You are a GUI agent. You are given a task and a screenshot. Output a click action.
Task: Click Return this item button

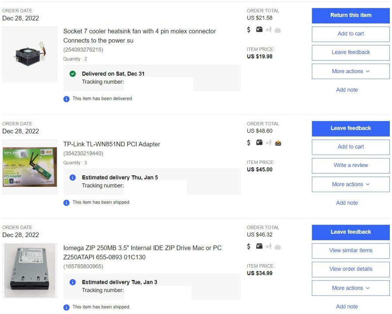pos(351,15)
